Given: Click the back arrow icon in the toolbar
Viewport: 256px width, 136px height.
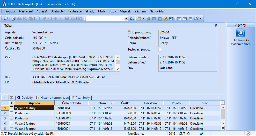Looking at the screenshot, I should (x=56, y=19).
